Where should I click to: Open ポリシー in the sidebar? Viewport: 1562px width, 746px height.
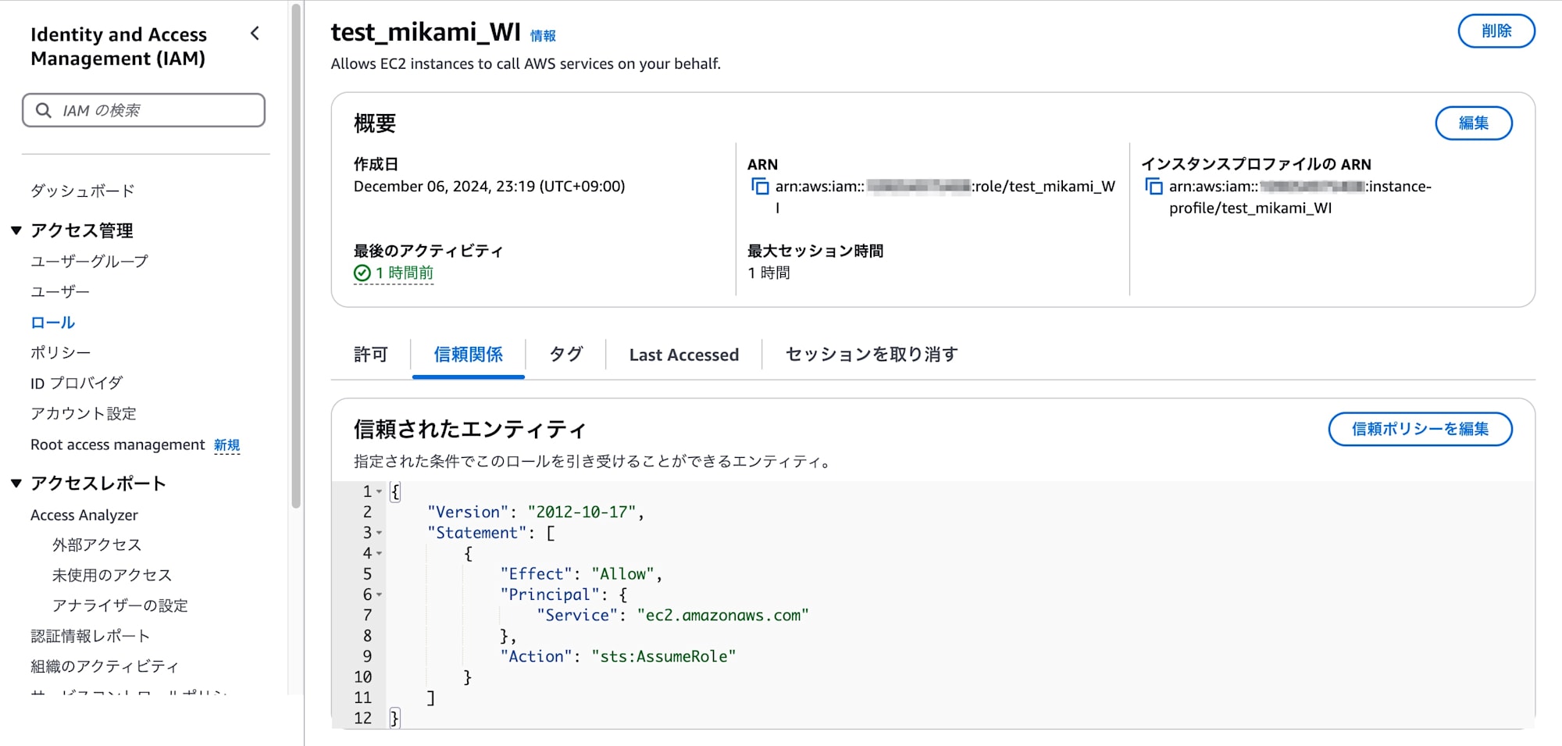(60, 352)
